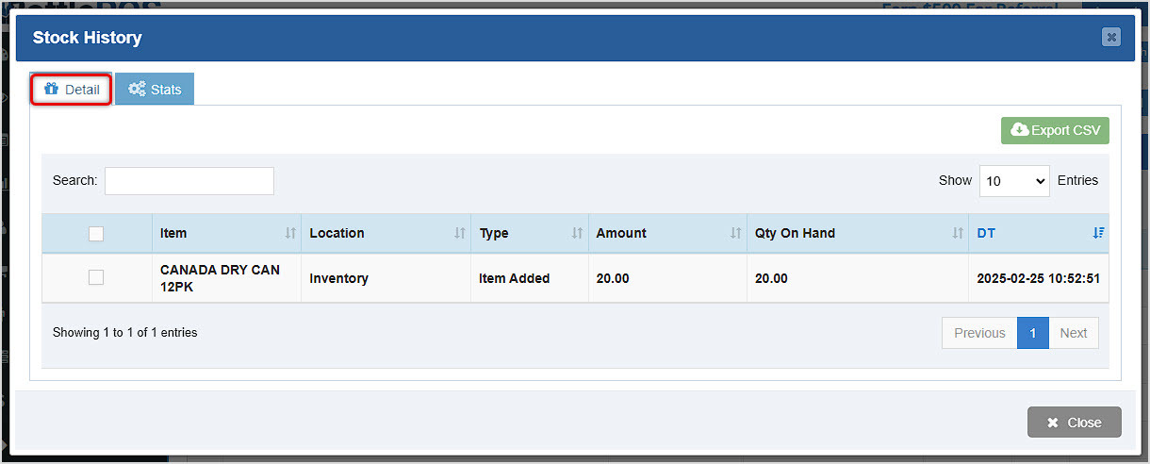
Task: Sort table by Type column
Action: click(x=530, y=233)
